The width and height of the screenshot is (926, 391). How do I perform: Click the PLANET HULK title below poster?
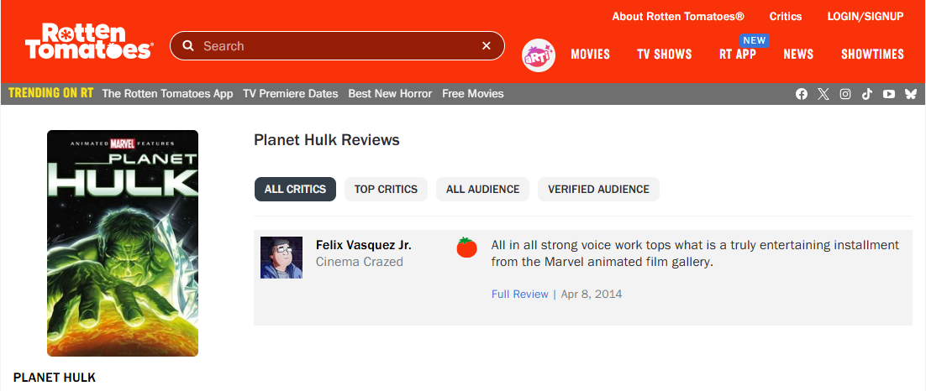[55, 378]
